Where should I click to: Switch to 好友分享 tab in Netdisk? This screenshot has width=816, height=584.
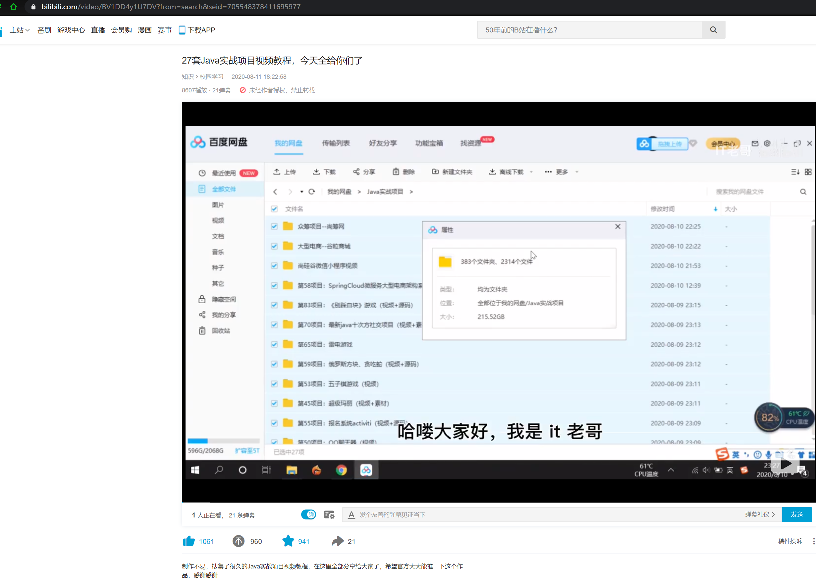tap(383, 143)
